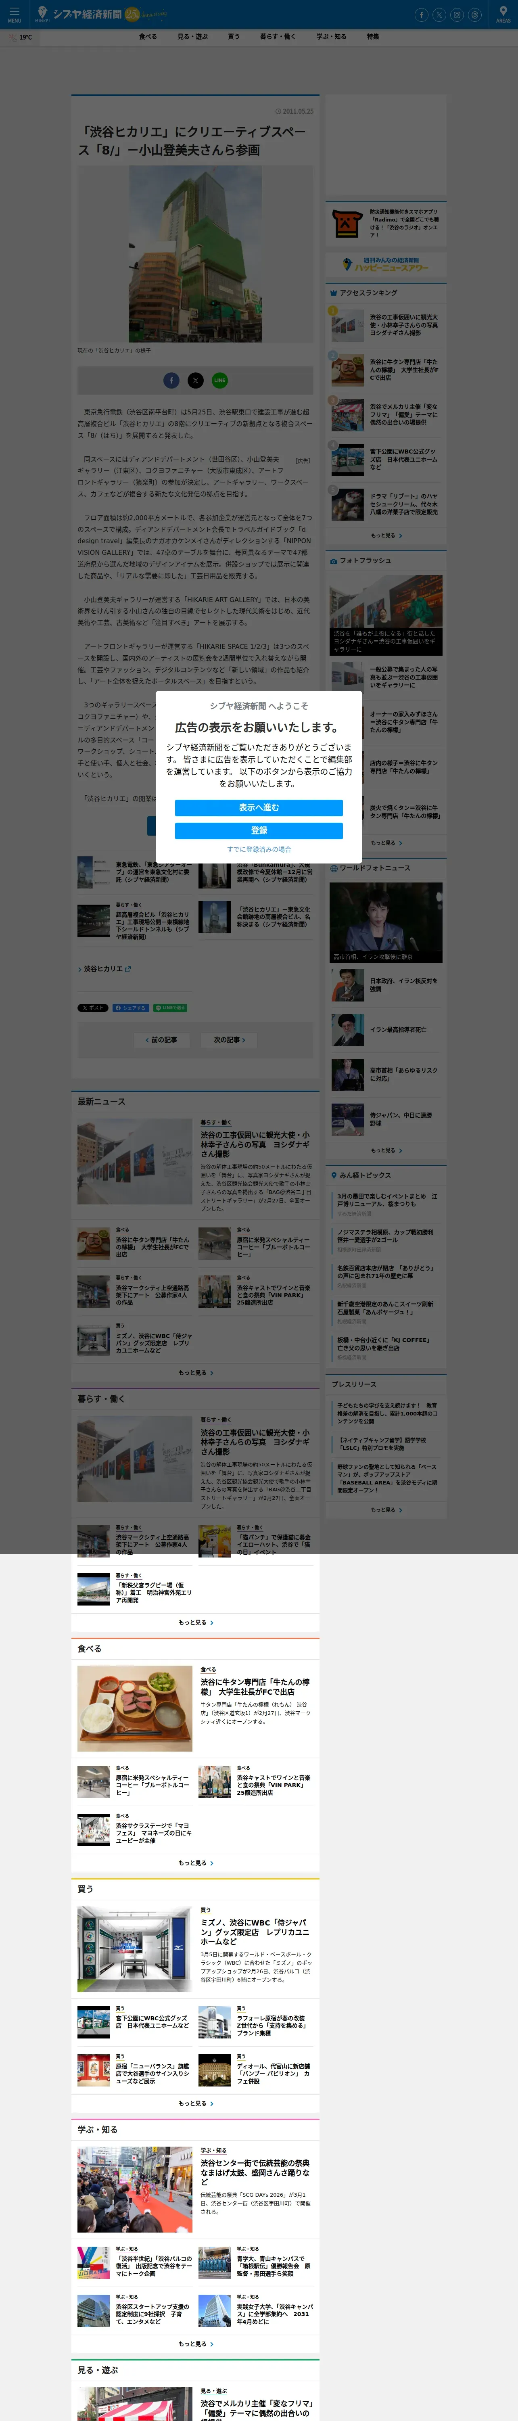The width and height of the screenshot is (518, 2421).
Task: Open the イラン最高指導者死亡 news item
Action: coord(385,1030)
